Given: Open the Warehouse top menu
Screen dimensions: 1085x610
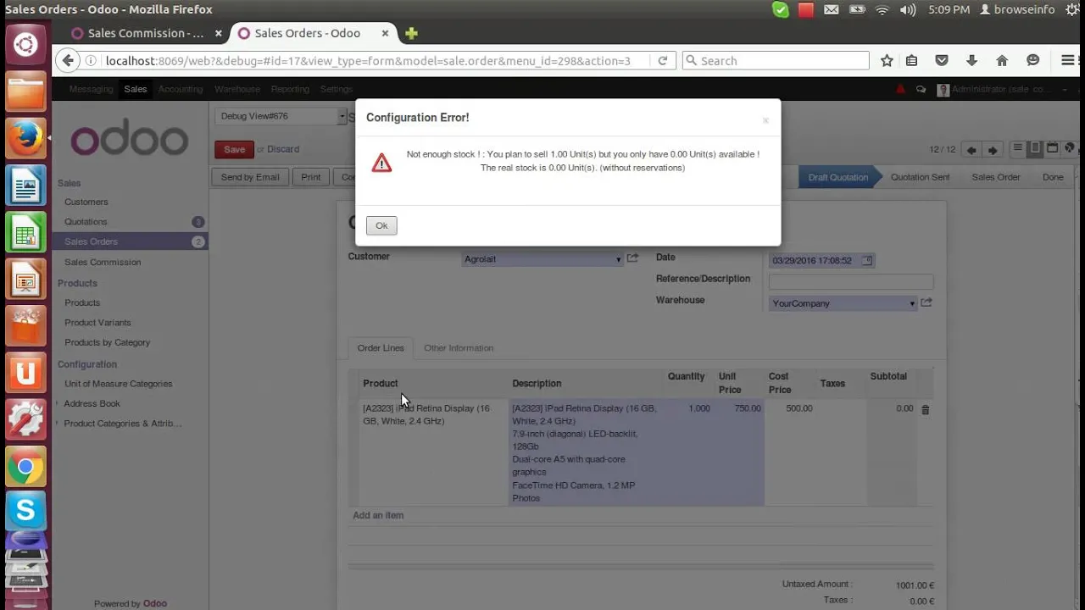Looking at the screenshot, I should point(237,89).
